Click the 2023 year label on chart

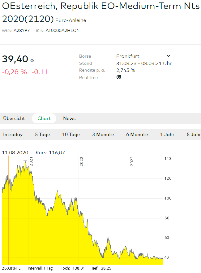coord(132,161)
